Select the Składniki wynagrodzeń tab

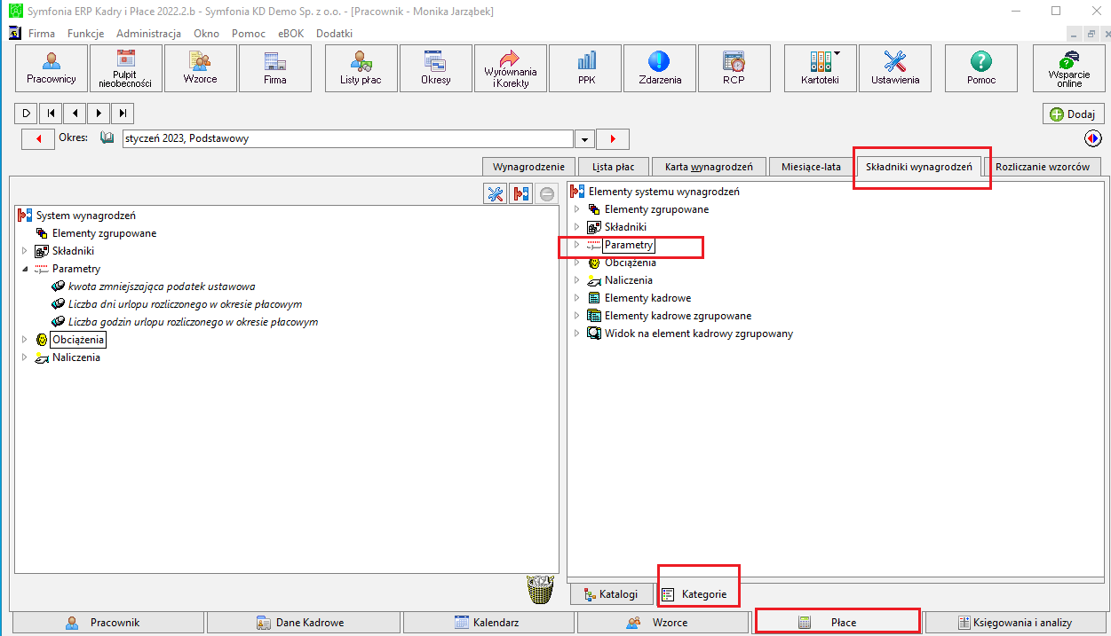coord(919,166)
